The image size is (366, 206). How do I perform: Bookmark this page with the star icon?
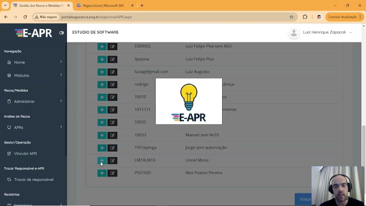click(x=291, y=17)
